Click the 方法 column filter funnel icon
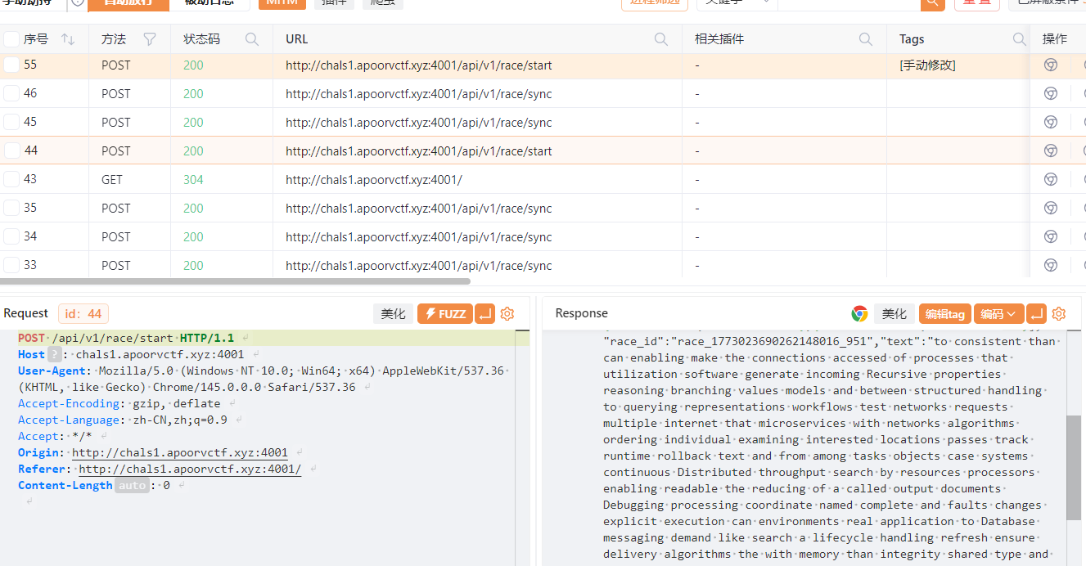 (150, 39)
